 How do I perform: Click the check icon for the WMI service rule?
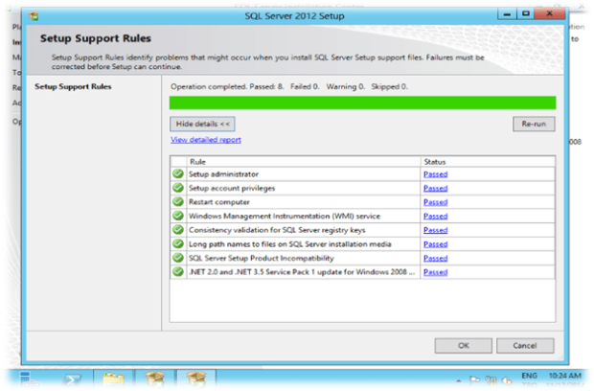[x=178, y=217]
